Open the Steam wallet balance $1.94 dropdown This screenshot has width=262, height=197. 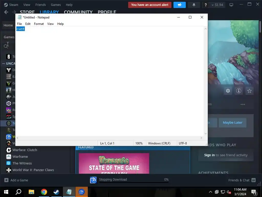tap(217, 5)
